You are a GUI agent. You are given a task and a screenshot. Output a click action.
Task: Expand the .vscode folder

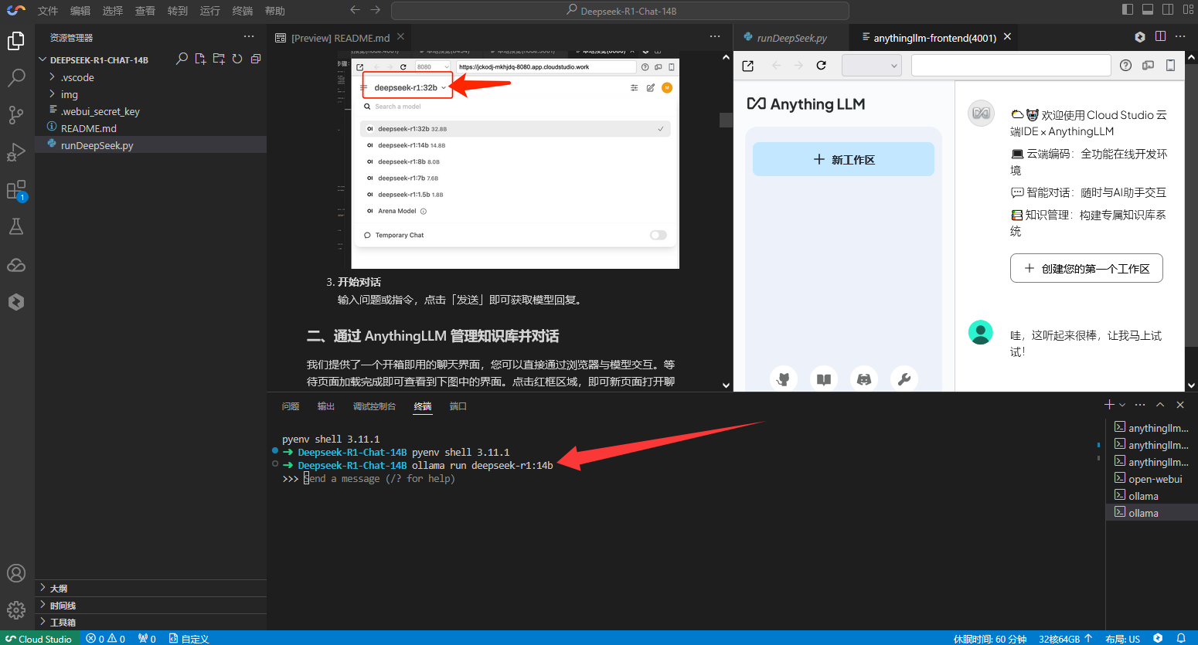tap(77, 77)
